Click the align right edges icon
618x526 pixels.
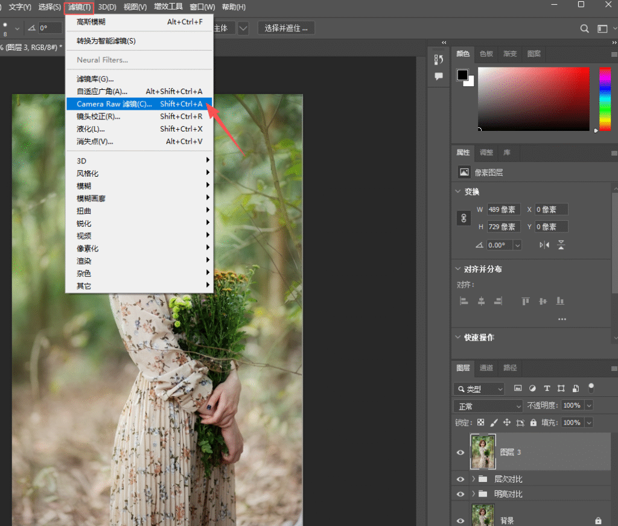(x=498, y=302)
